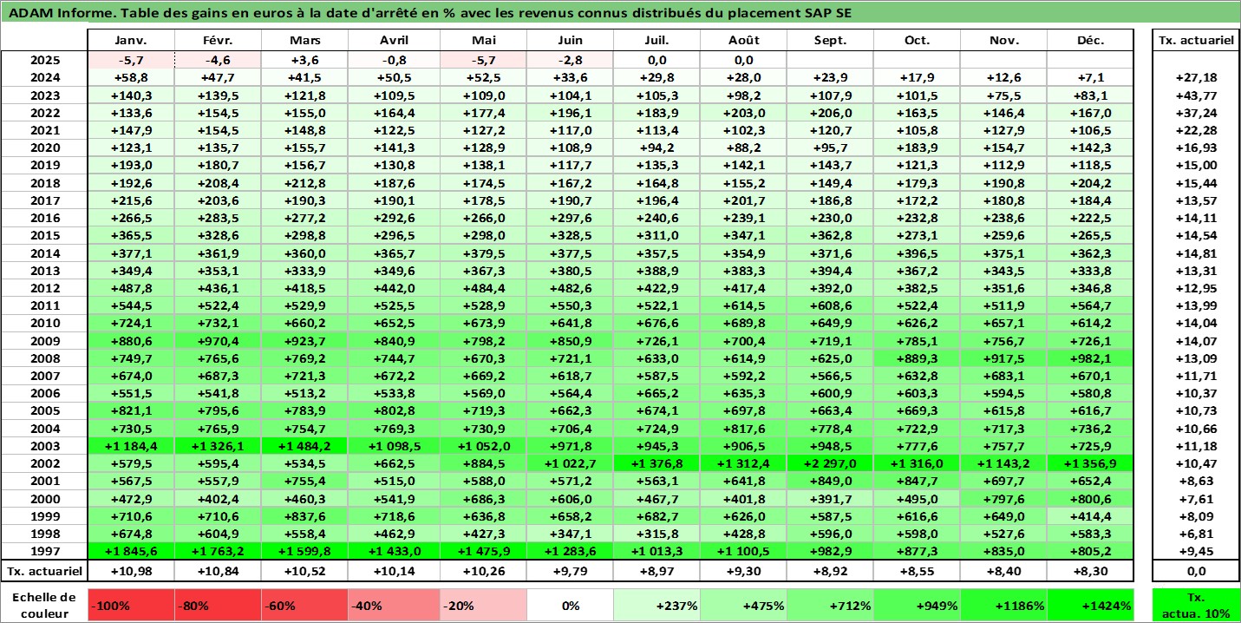Pick the -40% pink color swatch

click(394, 605)
